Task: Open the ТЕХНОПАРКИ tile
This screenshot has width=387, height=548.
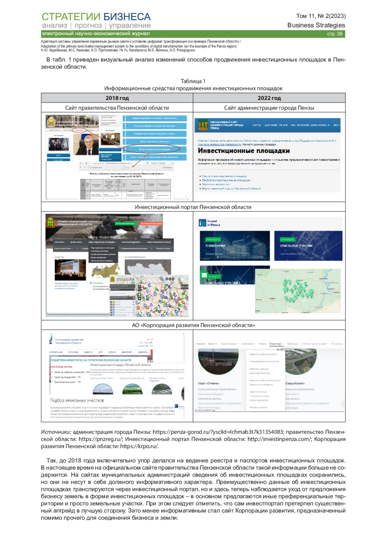Action: point(234,245)
